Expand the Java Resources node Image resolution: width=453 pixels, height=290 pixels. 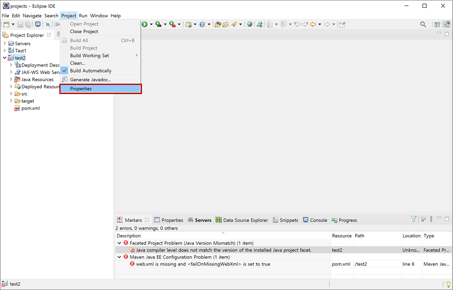coord(11,79)
